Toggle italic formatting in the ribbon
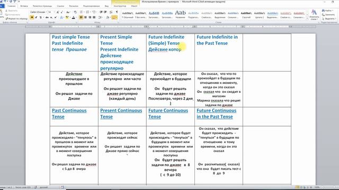339x190 pixels. click(36, 17)
